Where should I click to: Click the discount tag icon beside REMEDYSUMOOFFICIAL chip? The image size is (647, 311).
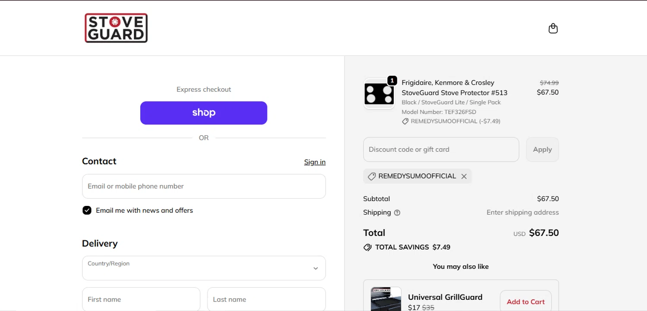tap(371, 176)
